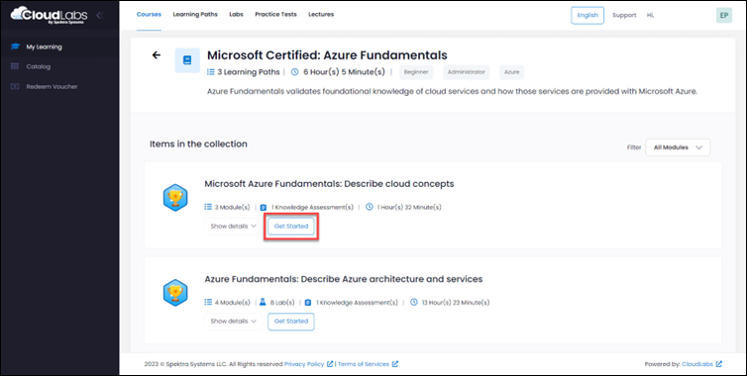The height and width of the screenshot is (376, 747).
Task: Click the trophy badge for cloud concepts
Action: click(175, 198)
